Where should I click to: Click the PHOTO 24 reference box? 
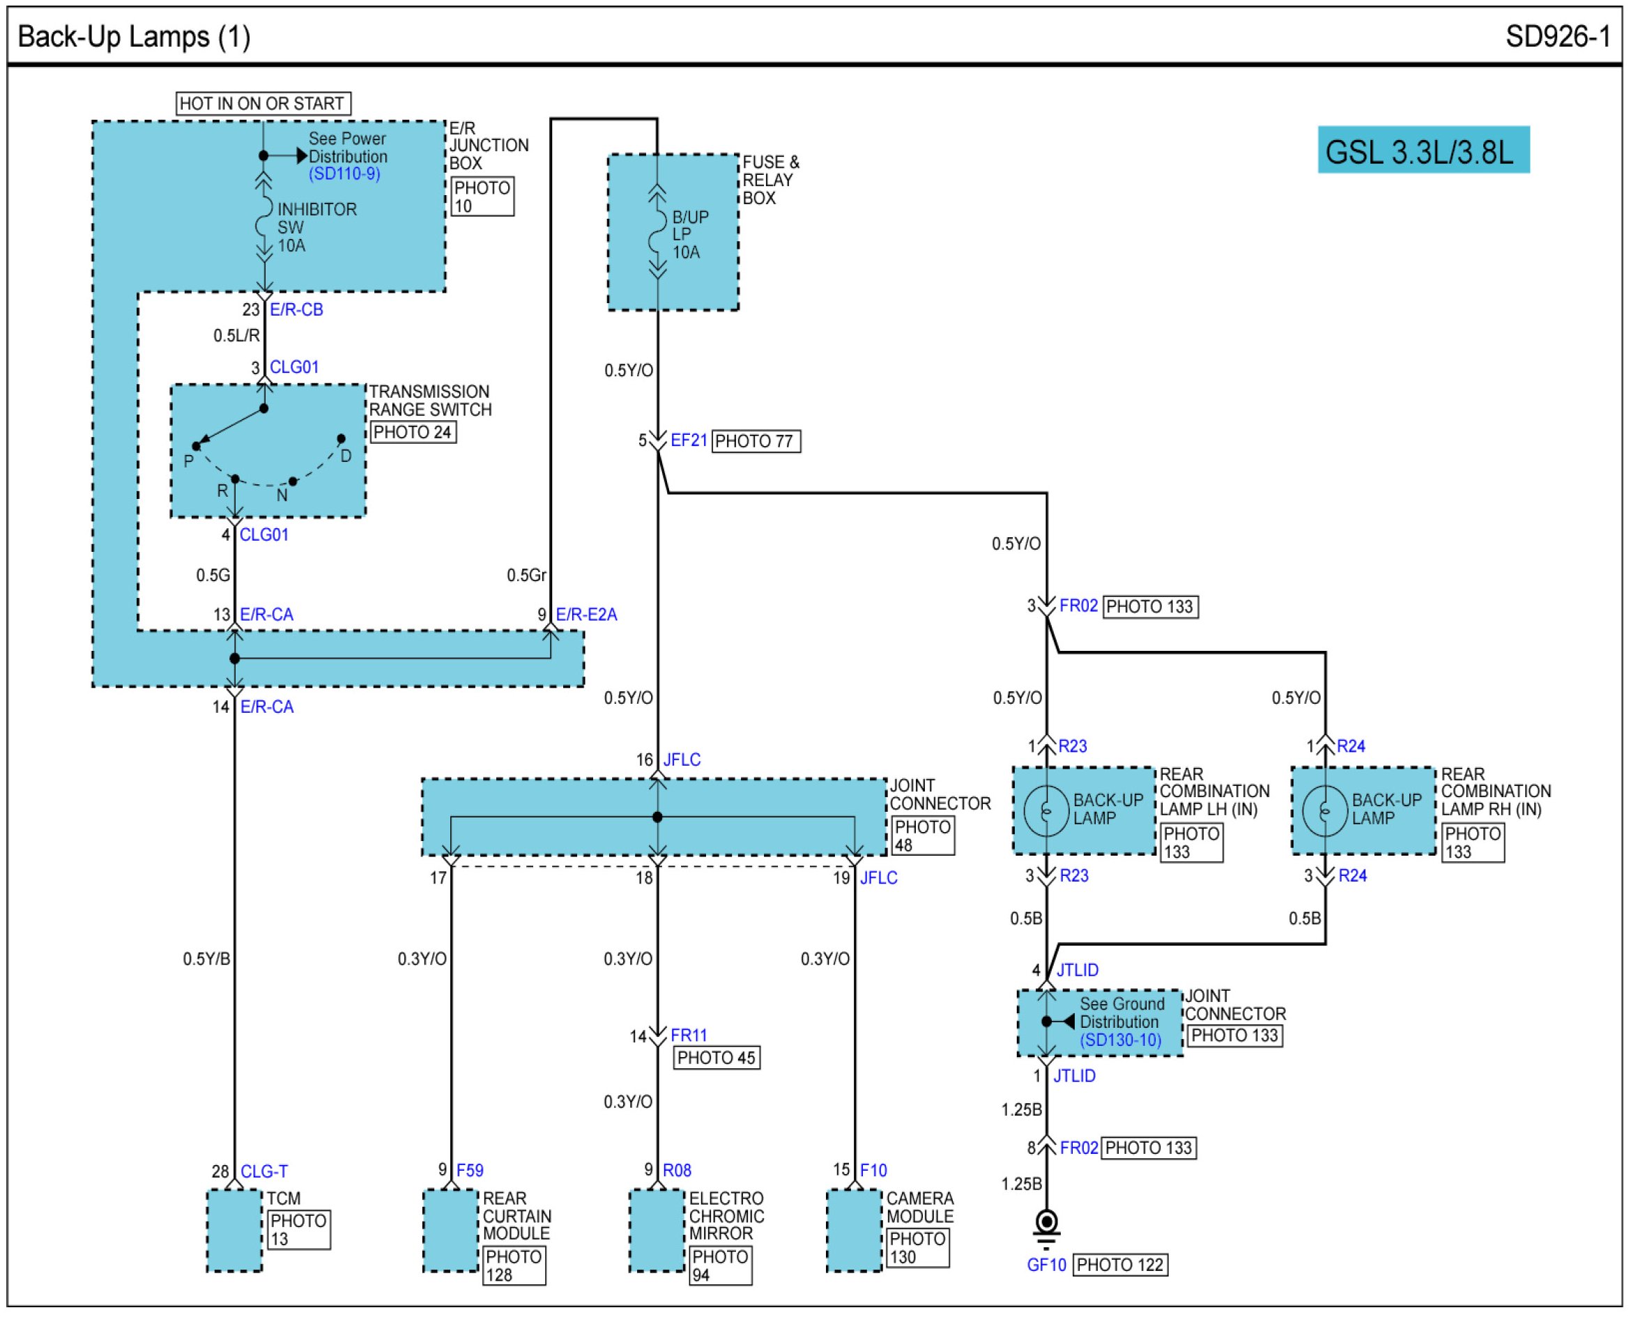click(412, 433)
